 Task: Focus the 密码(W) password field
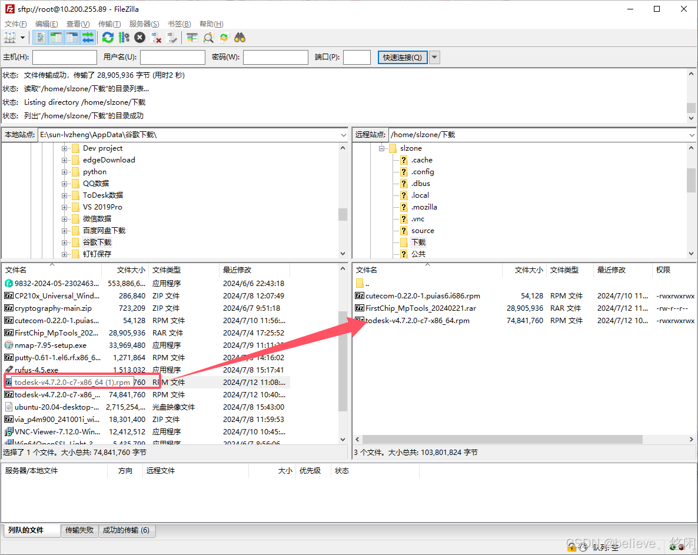point(275,58)
